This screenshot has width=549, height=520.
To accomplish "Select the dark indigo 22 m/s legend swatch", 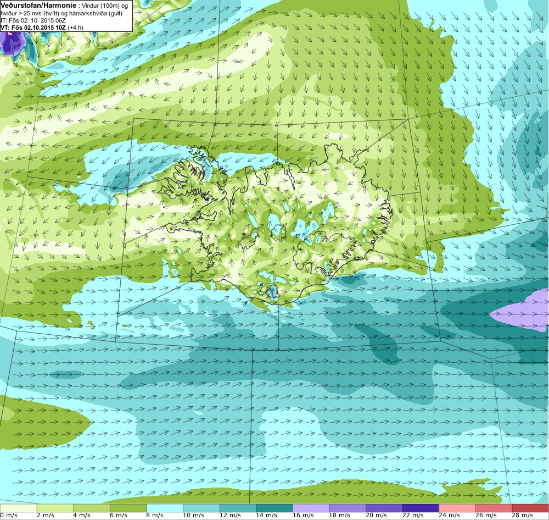I will pyautogui.click(x=421, y=508).
